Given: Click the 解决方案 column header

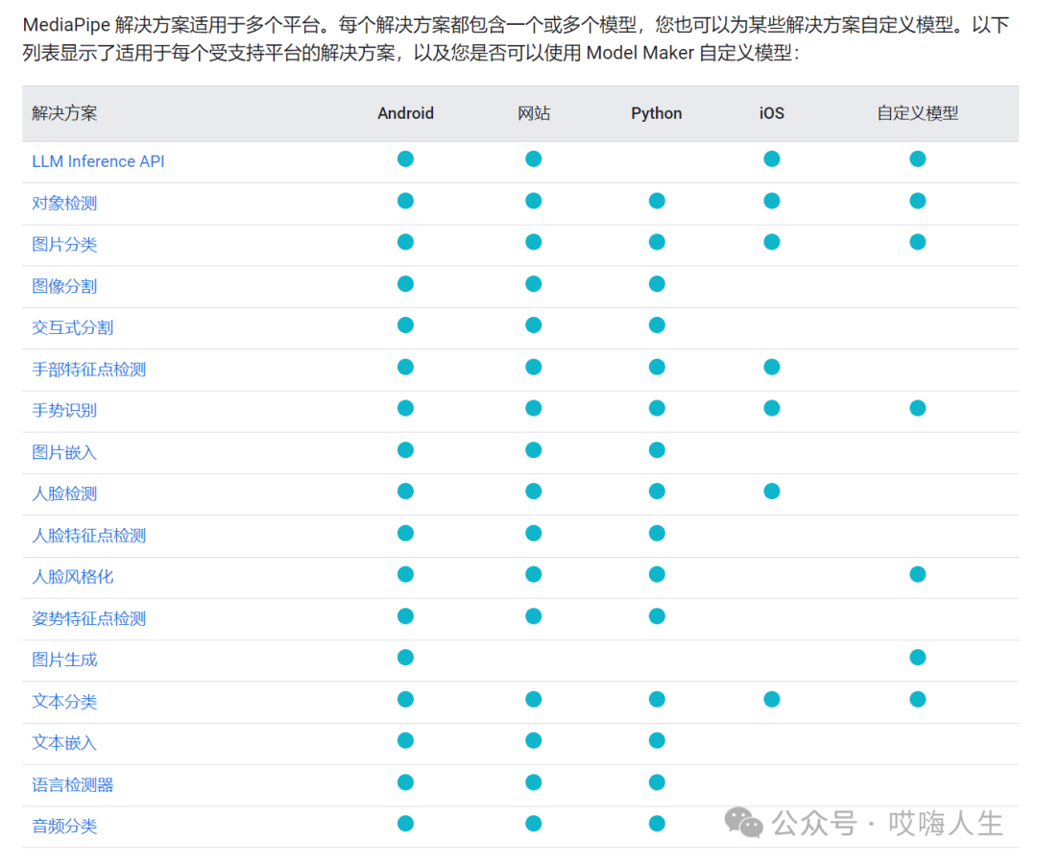Looking at the screenshot, I should pos(64,113).
